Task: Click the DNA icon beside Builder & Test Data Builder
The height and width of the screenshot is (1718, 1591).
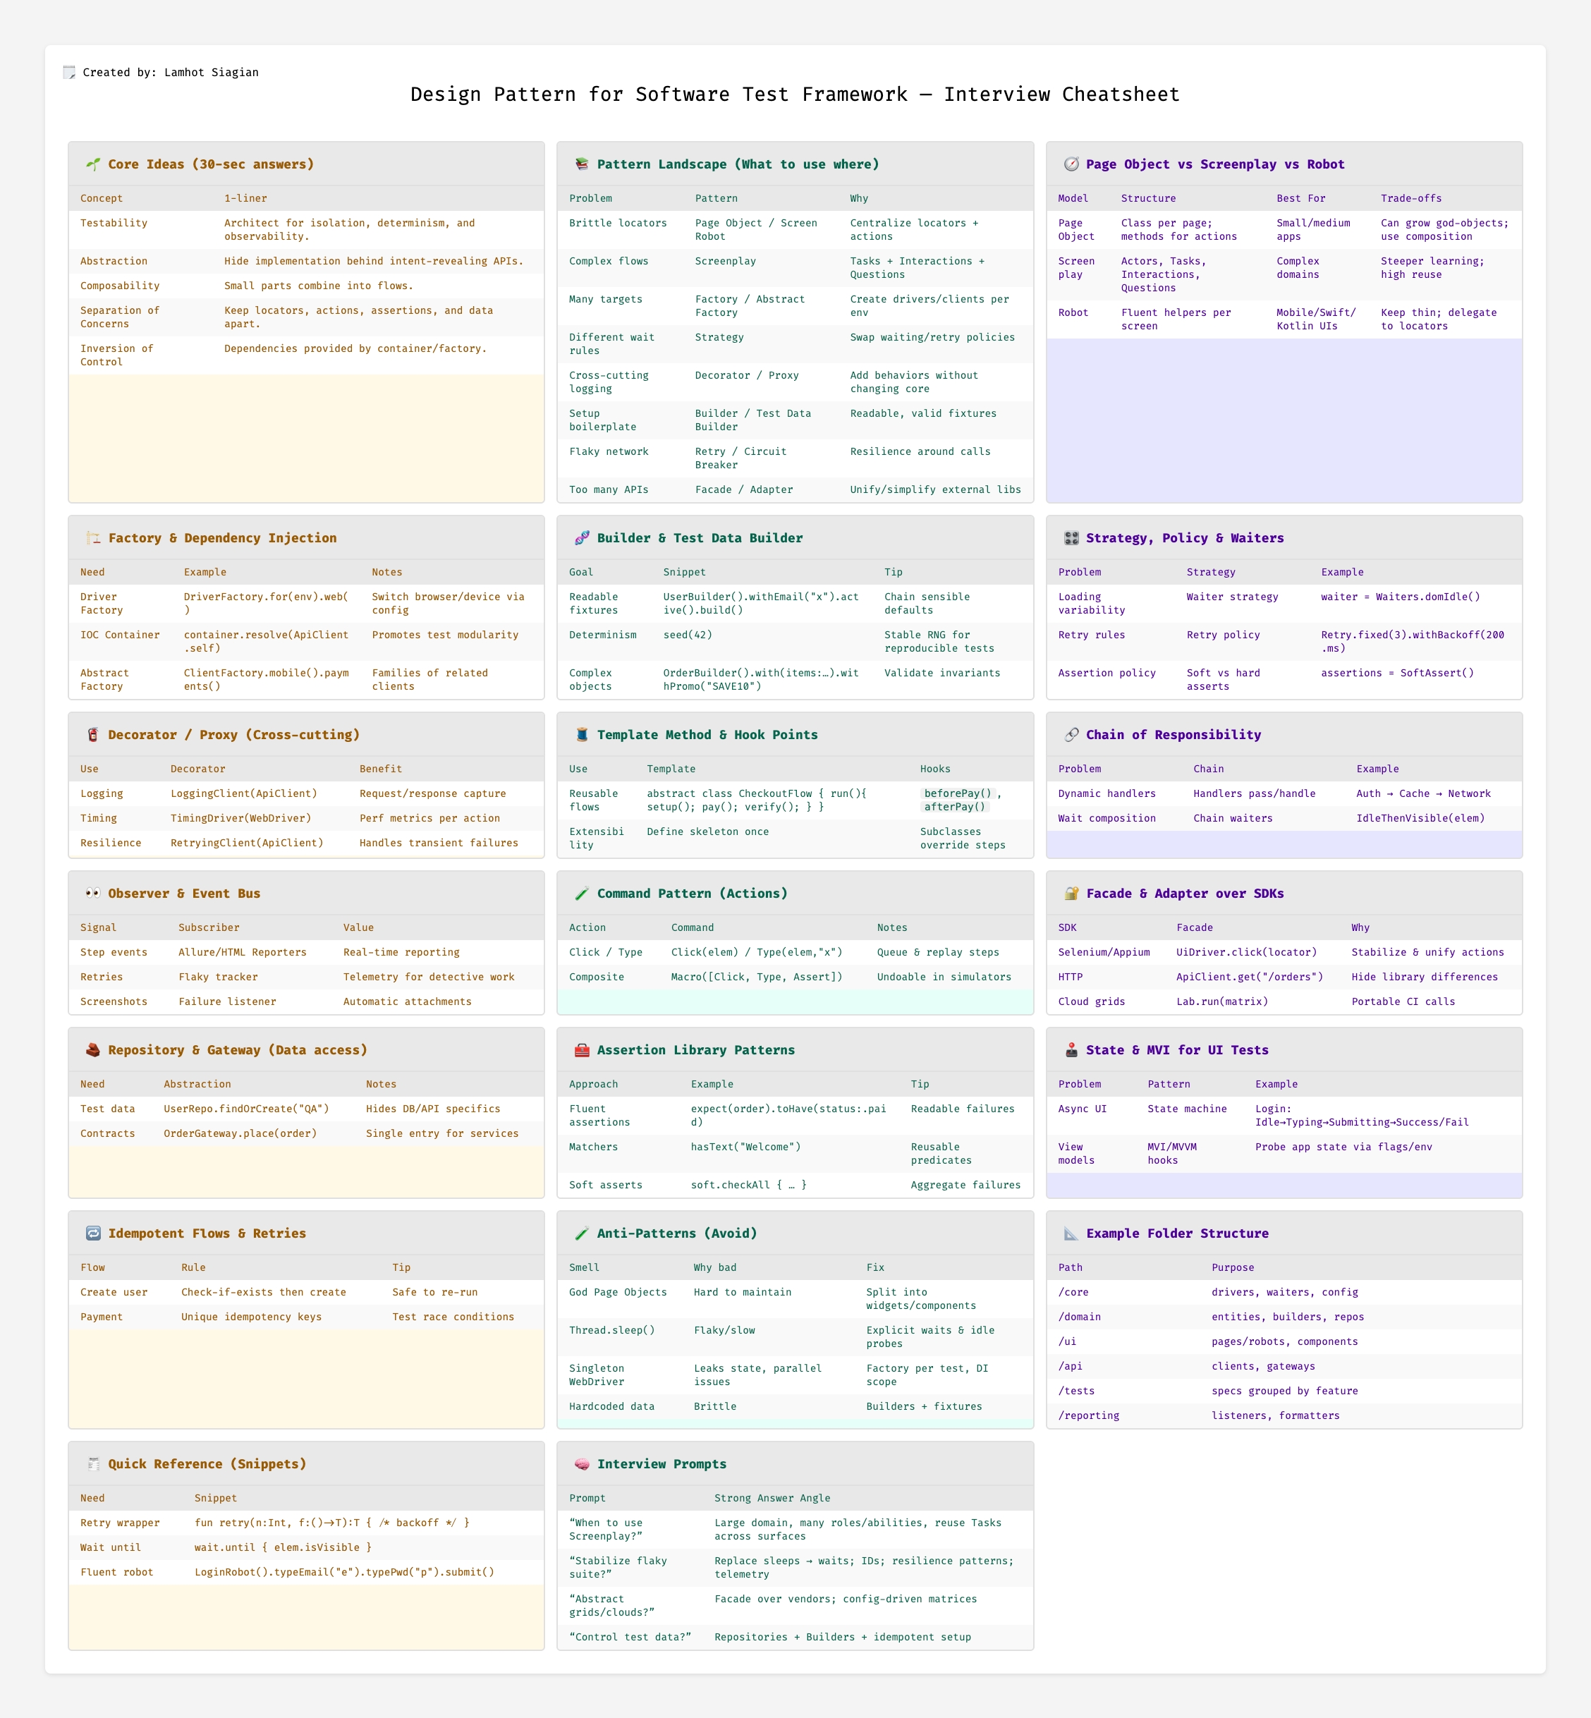Action: tap(582, 538)
